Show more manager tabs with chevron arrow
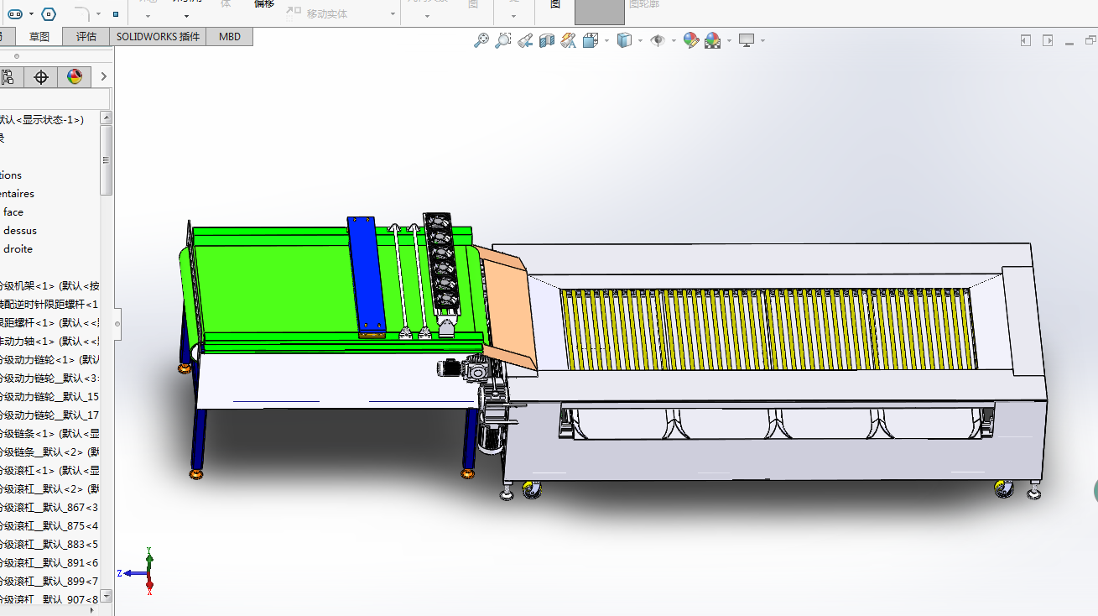1098x616 pixels. tap(103, 77)
